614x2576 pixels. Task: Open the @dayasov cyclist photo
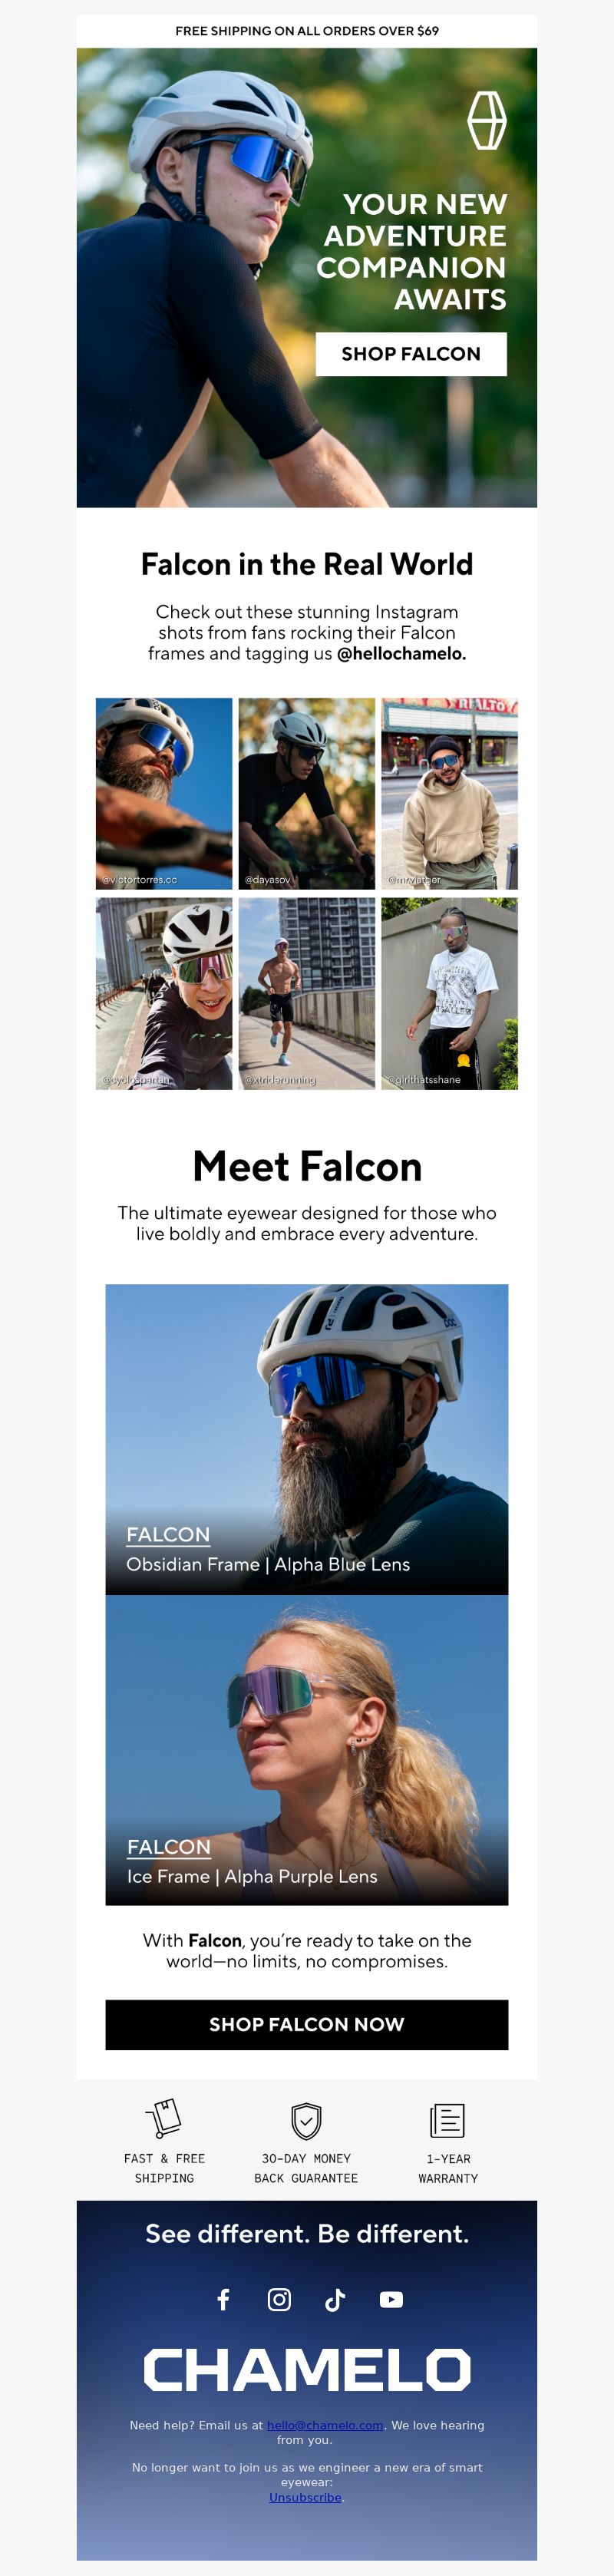[307, 793]
